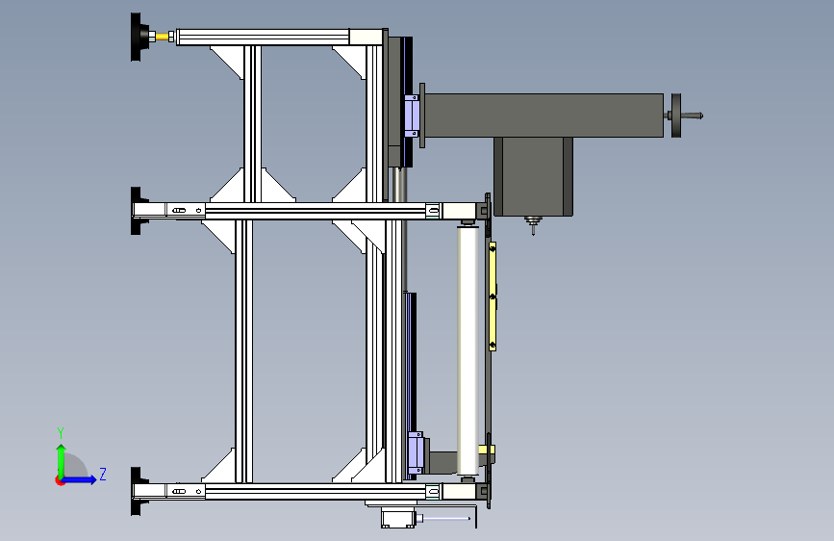The width and height of the screenshot is (834, 541).
Task: Select the top-left black leveling foot
Action: tap(140, 37)
